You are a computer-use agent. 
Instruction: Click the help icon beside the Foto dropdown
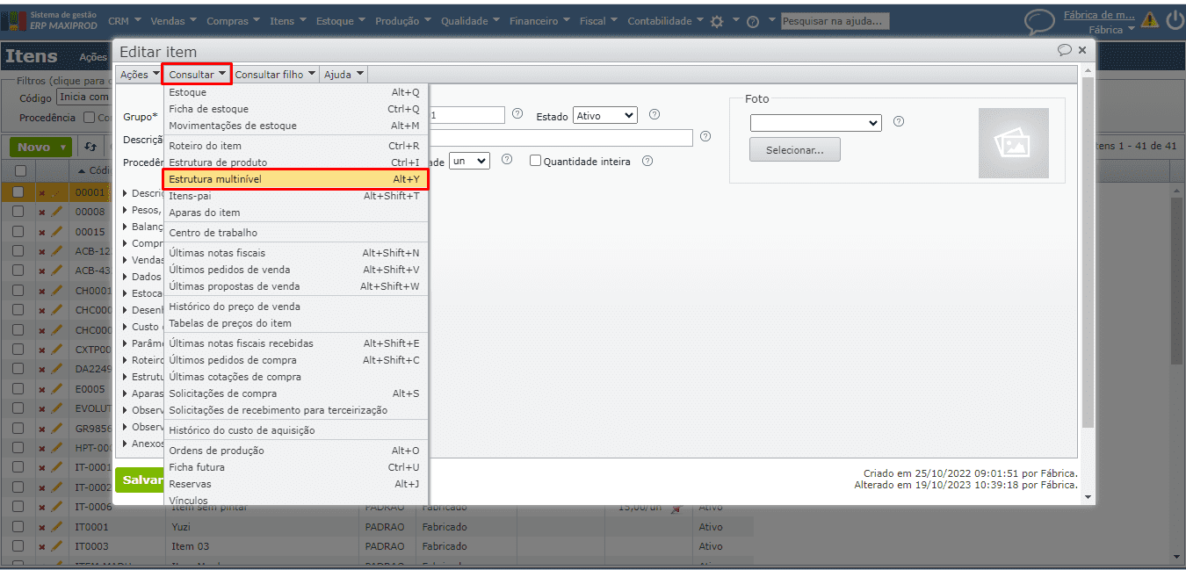pyautogui.click(x=899, y=121)
